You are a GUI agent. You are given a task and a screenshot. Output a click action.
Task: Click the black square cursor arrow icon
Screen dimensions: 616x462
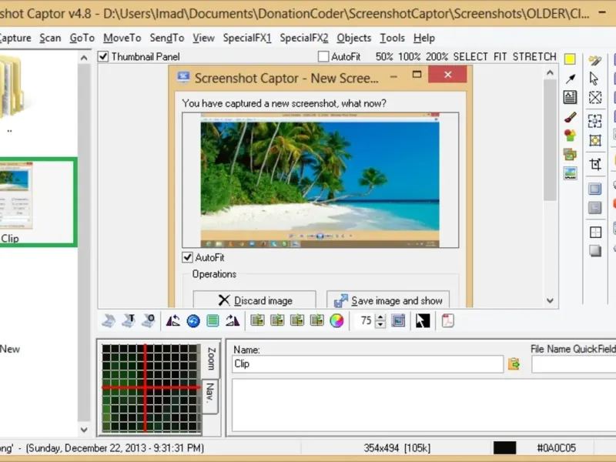tap(423, 321)
